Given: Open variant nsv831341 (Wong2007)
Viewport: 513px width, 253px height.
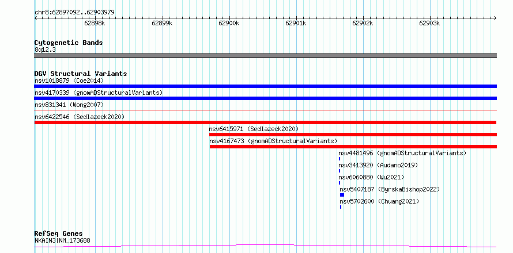Looking at the screenshot, I should point(69,105).
